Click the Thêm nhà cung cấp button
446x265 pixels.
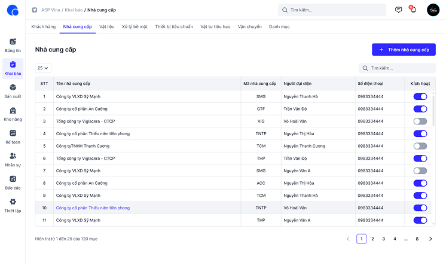click(x=404, y=50)
